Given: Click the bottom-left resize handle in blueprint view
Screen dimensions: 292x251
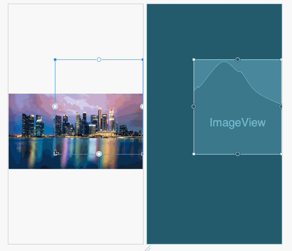Looking at the screenshot, I should click(x=194, y=154).
